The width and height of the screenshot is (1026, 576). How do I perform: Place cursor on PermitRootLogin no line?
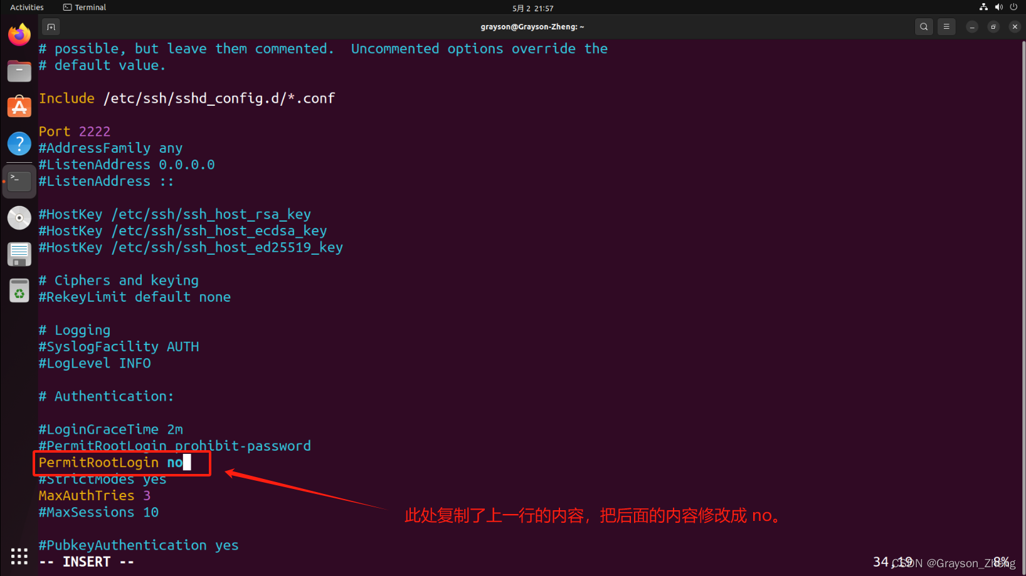(111, 463)
